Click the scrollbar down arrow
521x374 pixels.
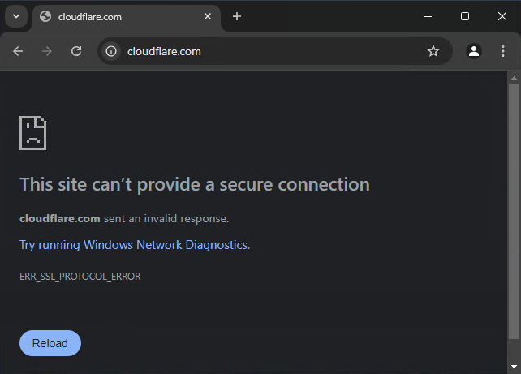[x=513, y=367]
